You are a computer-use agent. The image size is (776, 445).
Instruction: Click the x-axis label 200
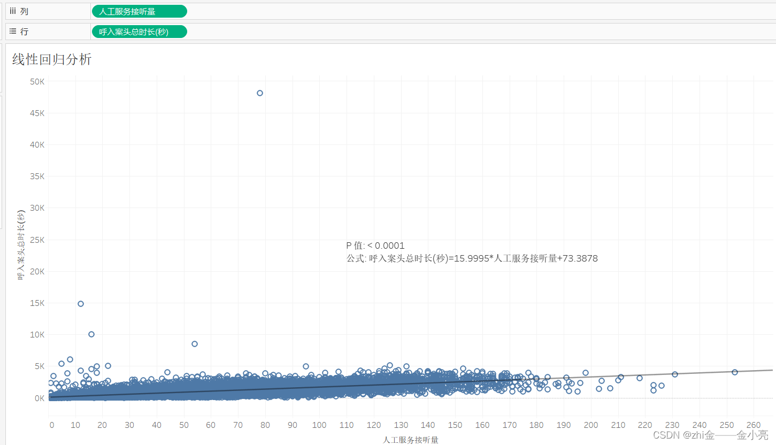coord(591,425)
